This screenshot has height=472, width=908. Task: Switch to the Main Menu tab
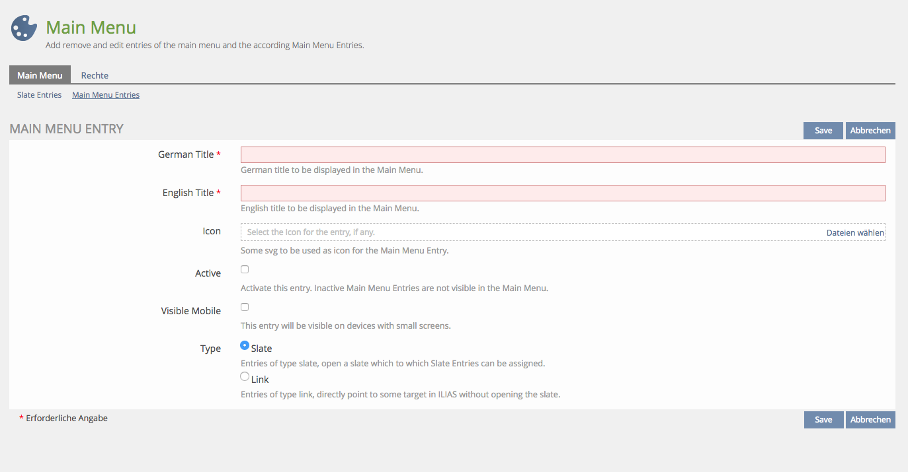click(40, 75)
